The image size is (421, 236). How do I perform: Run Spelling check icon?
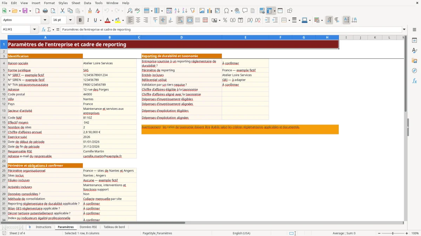[137, 11]
